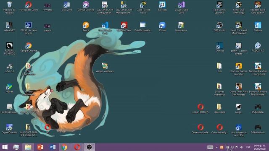
Task: Change ESP input language
Action: [x=248, y=147]
